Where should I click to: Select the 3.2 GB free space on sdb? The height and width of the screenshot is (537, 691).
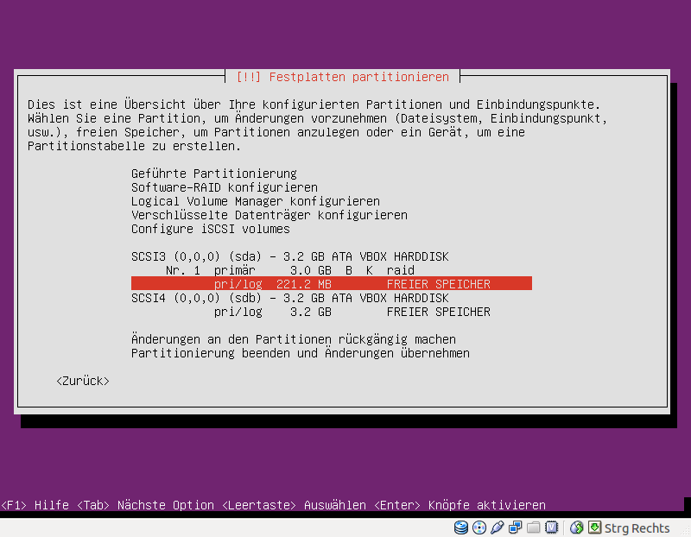click(x=352, y=312)
